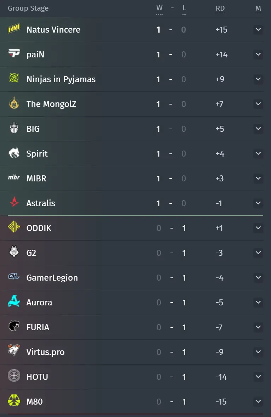
Task: Click the RD column header
Action: pyautogui.click(x=220, y=8)
